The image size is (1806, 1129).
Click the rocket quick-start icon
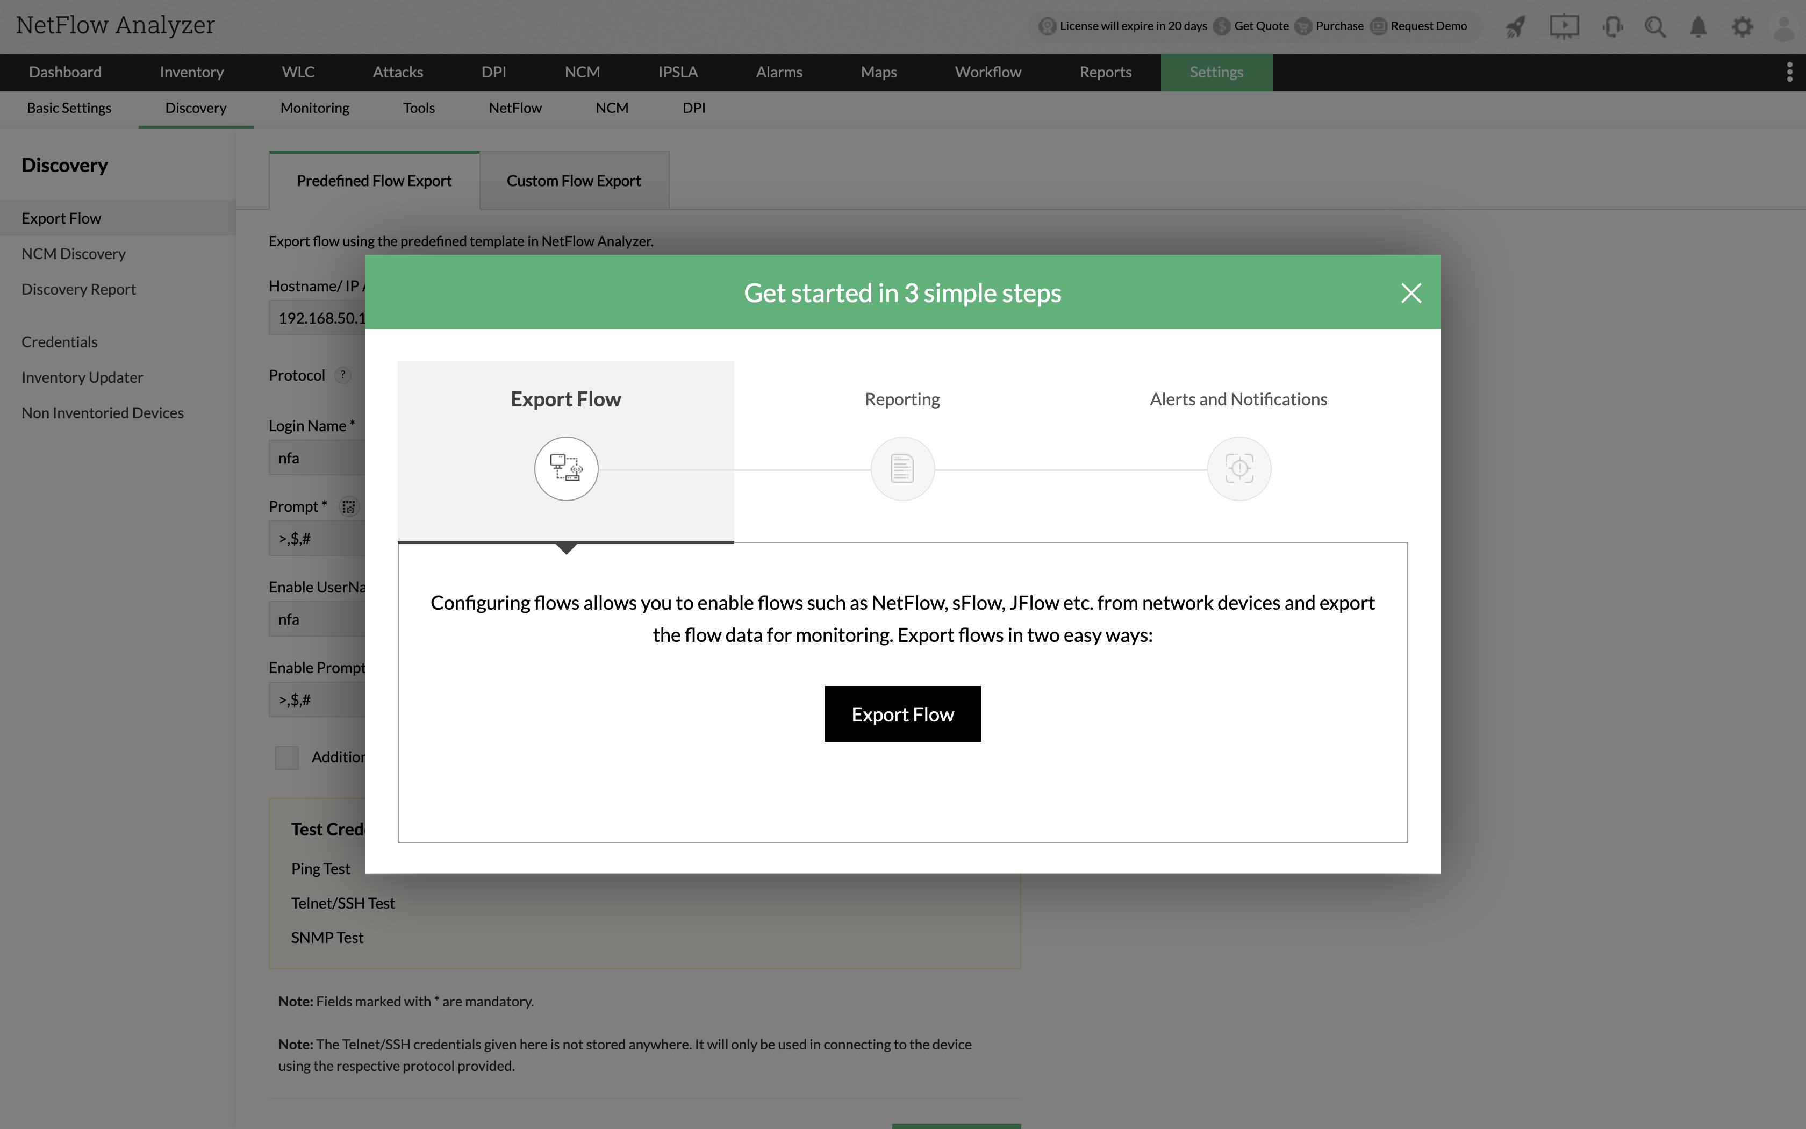point(1515,27)
